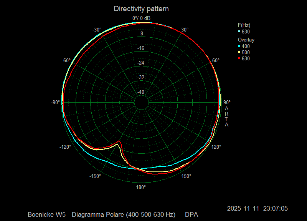
Task: Click the Directivity pattern title
Action: 141,8
